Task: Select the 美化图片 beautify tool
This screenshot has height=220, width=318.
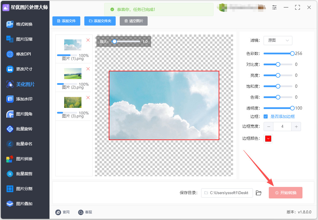Action: point(20,84)
